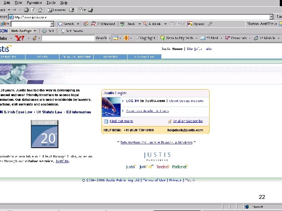282x211 pixels.
Task: Click the popups blocked icon
Action: click(x=94, y=24)
